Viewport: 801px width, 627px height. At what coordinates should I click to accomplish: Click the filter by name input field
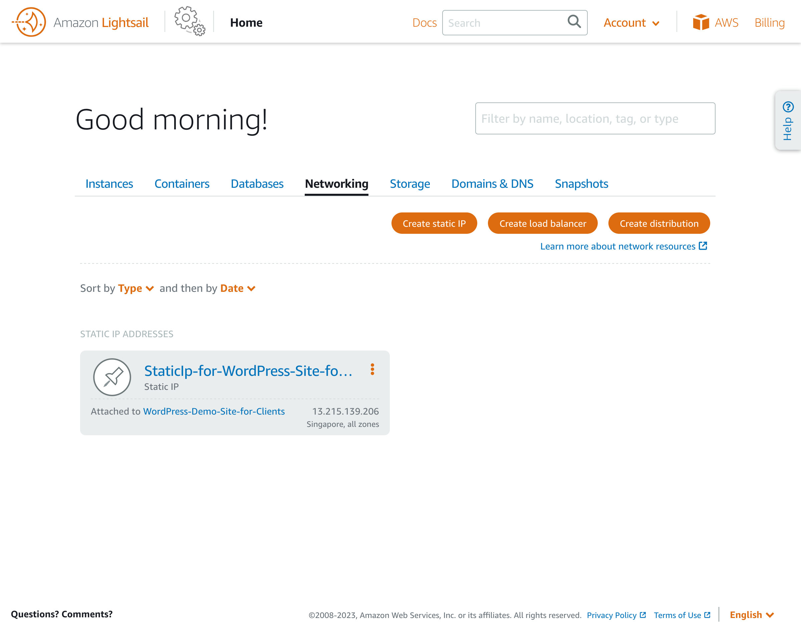coord(595,119)
